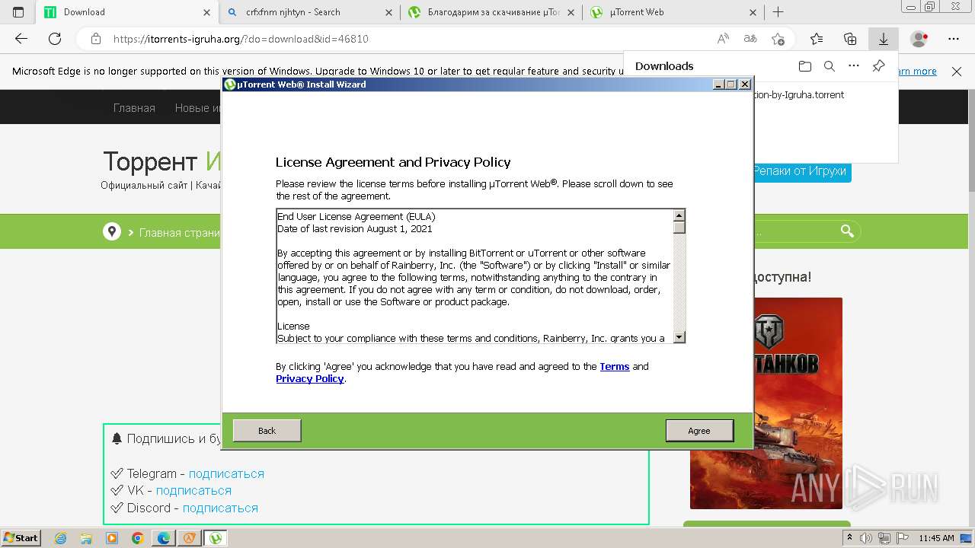Close the µTorrent Web browser tab
The width and height of the screenshot is (975, 548).
click(753, 12)
